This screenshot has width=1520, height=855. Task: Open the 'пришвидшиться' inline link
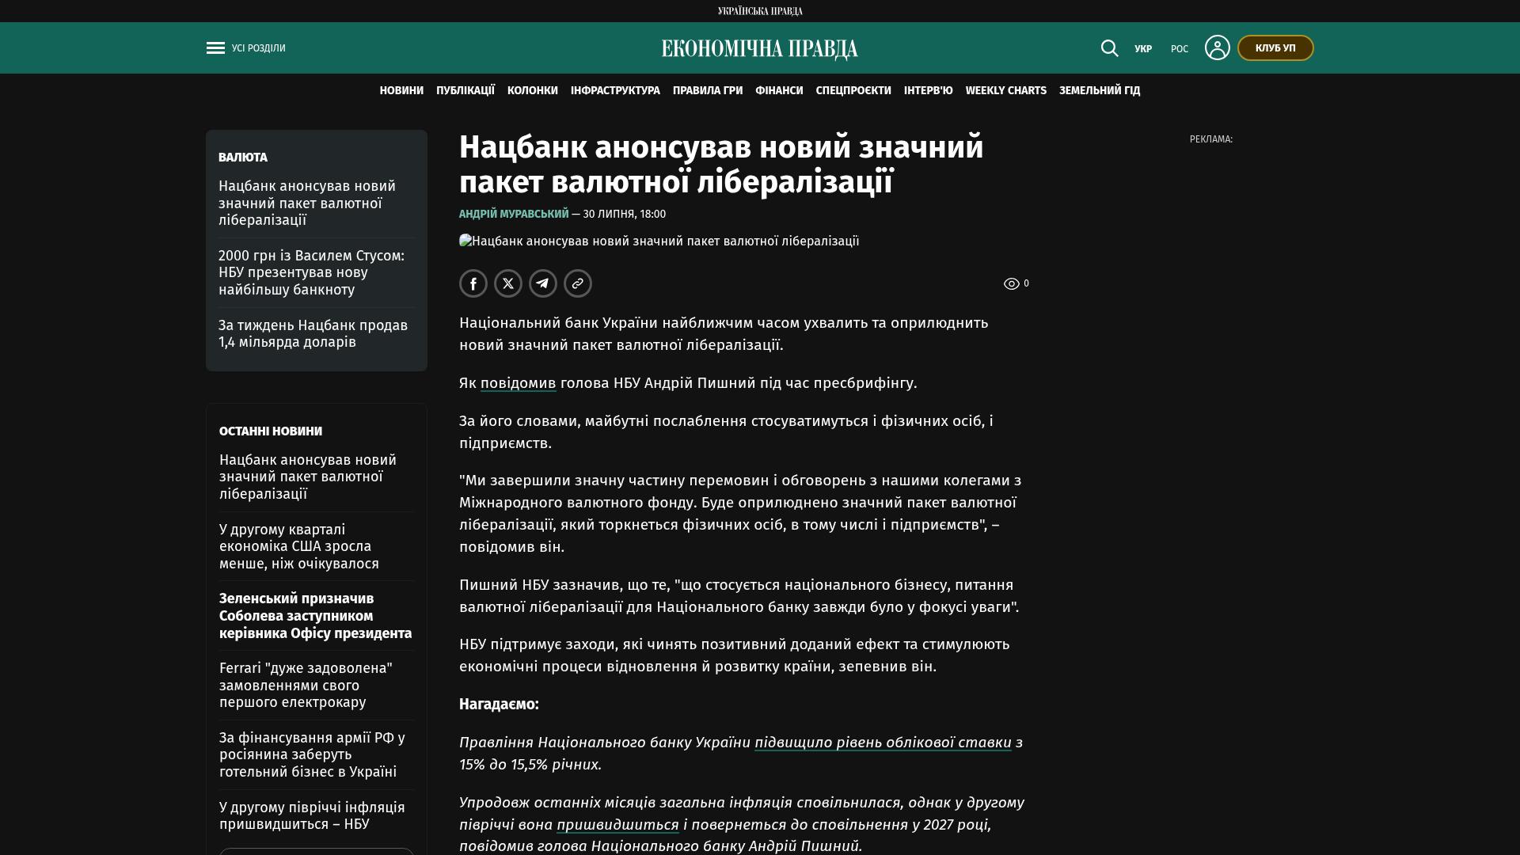[617, 825]
